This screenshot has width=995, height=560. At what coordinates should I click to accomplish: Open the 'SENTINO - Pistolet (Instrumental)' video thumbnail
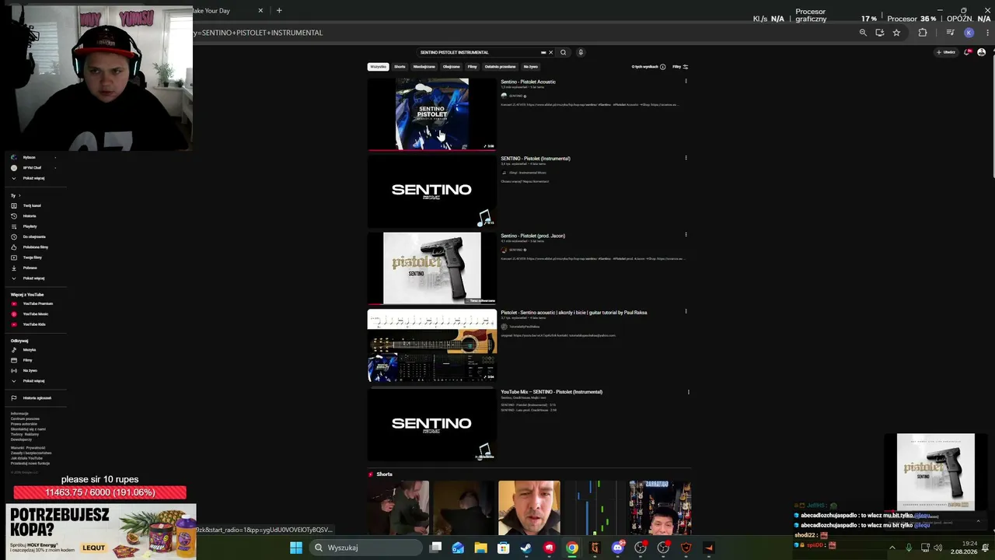431,191
